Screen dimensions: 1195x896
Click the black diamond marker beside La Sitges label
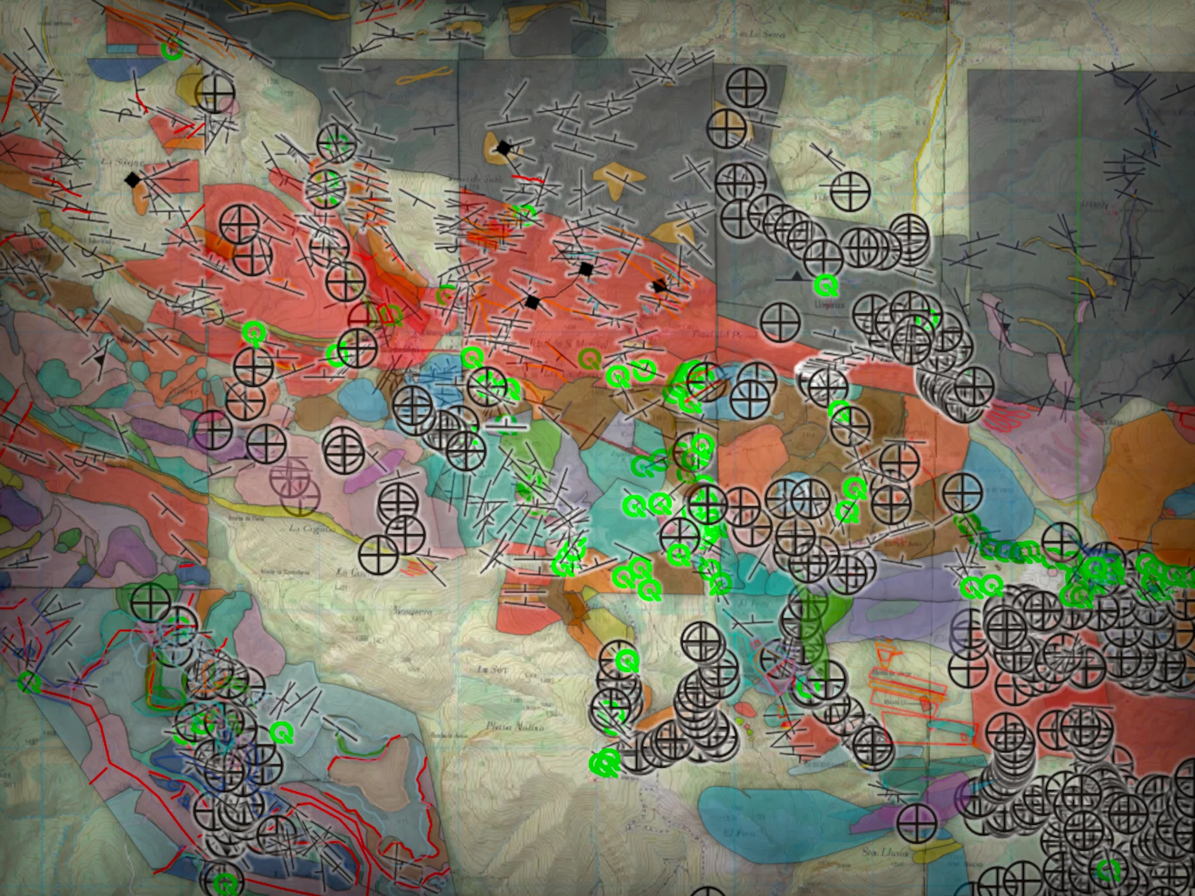tap(133, 179)
